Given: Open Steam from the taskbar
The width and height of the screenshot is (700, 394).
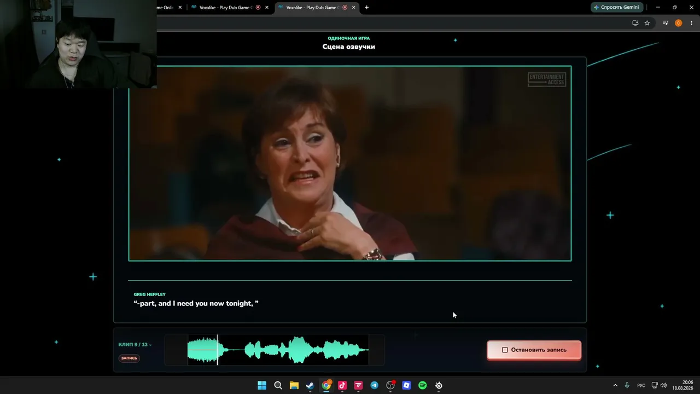Looking at the screenshot, I should click(x=310, y=385).
